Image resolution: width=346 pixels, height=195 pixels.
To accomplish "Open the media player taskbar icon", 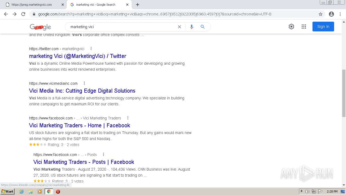I will pos(40,191).
